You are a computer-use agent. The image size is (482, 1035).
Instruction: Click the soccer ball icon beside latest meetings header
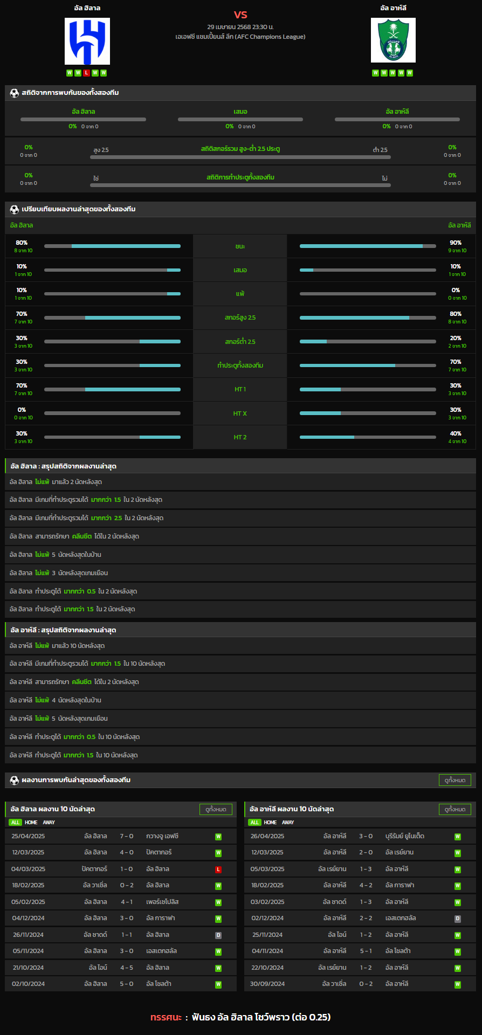[x=15, y=780]
